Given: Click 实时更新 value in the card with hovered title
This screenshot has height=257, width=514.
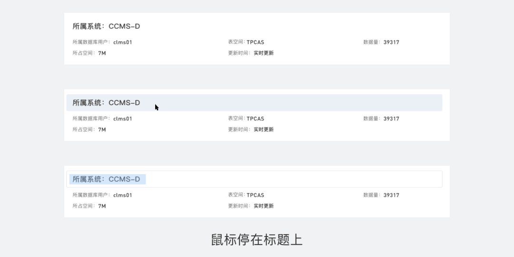Looking at the screenshot, I should click(x=264, y=129).
